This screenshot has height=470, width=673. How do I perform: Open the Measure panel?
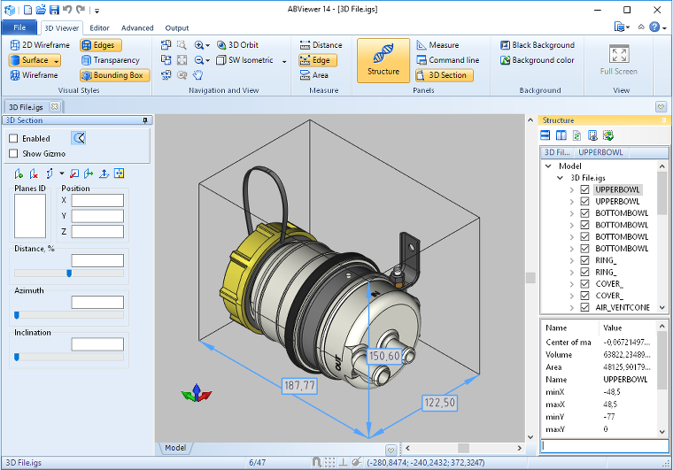point(437,45)
